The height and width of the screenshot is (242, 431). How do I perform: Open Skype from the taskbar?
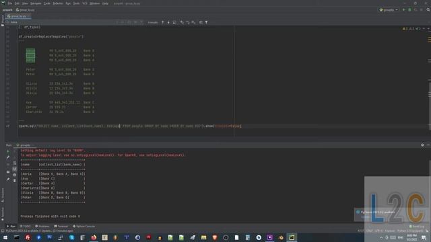(72, 237)
